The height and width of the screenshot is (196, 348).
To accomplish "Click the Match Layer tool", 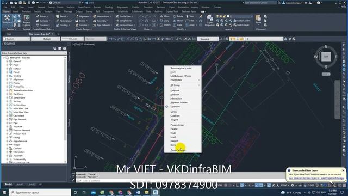I will tap(241, 25).
